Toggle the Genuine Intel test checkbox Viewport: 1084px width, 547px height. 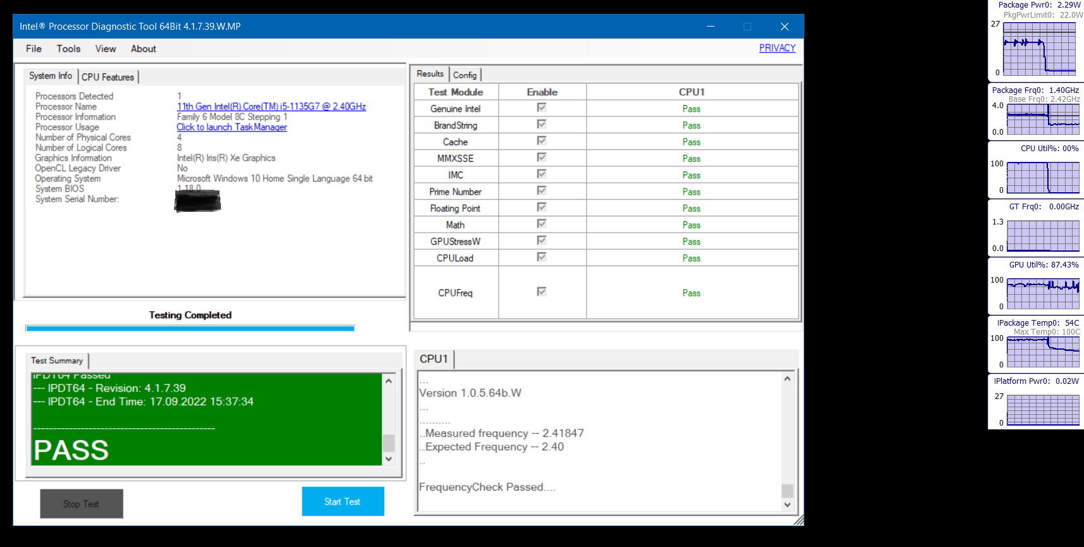[x=542, y=108]
